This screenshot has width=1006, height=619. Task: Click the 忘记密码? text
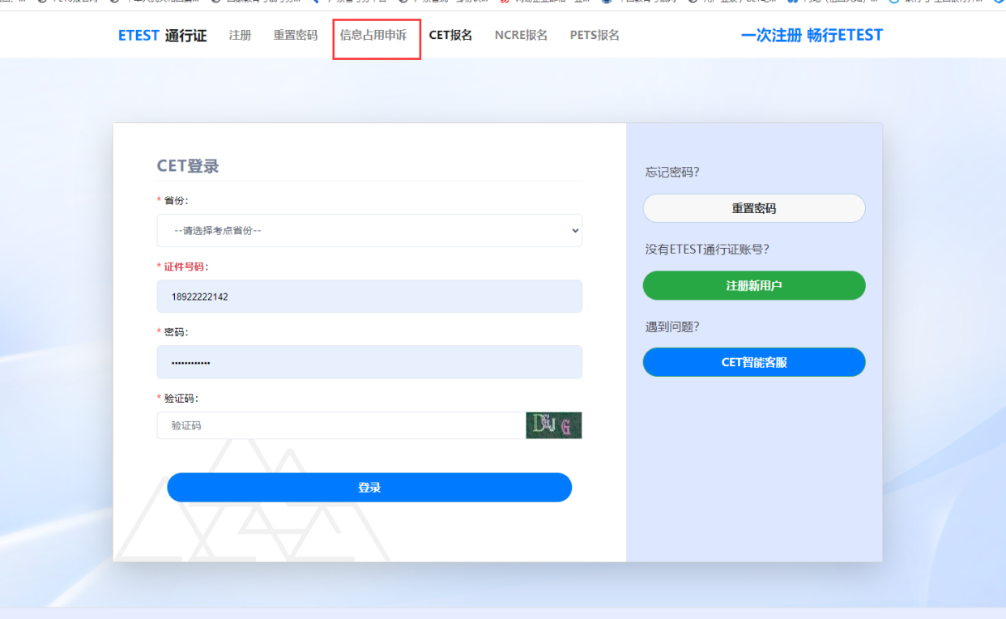coord(672,172)
